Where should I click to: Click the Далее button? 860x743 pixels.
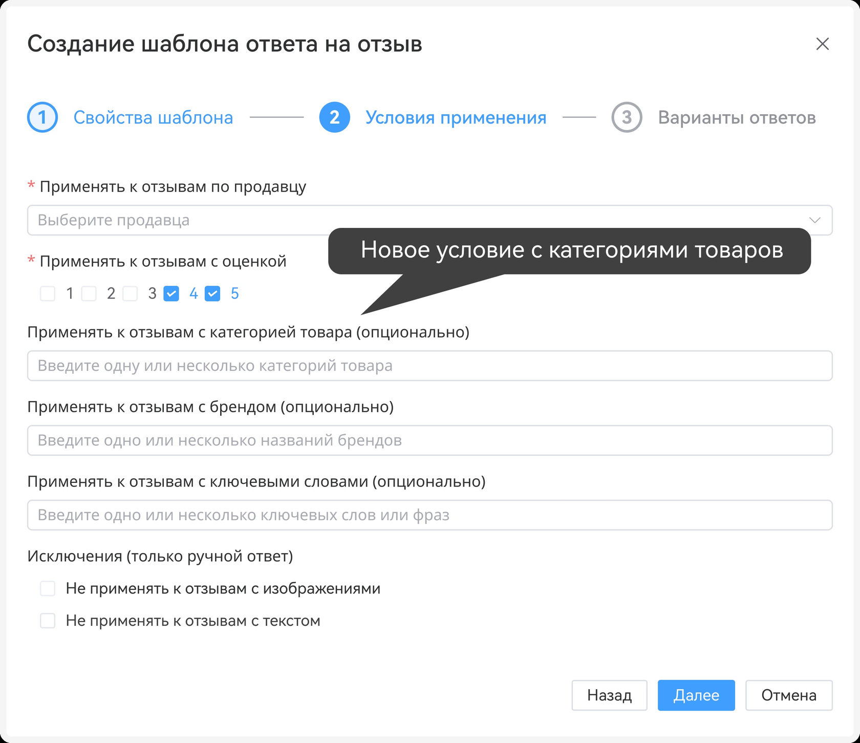[x=696, y=695]
